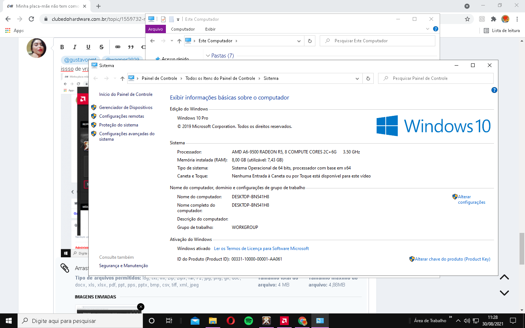Go up one level in Sistema window
The width and height of the screenshot is (525, 328).
click(122, 78)
